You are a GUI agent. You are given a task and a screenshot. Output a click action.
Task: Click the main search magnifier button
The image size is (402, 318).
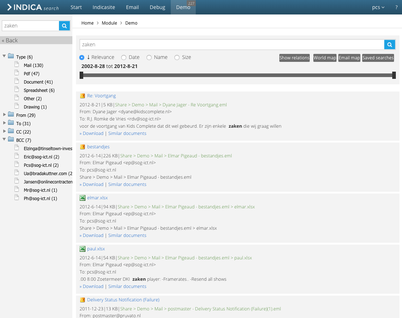(x=389, y=44)
